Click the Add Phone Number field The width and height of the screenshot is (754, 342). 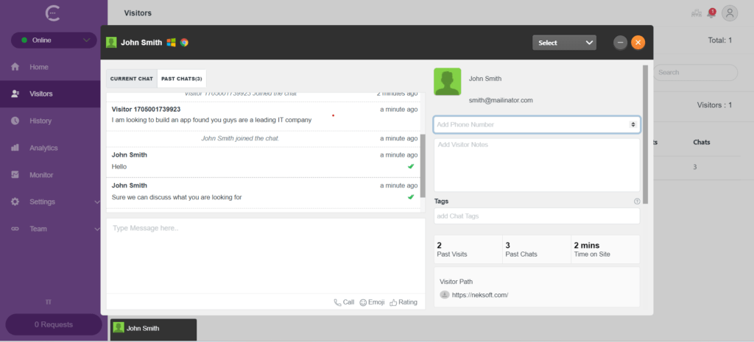(x=537, y=124)
